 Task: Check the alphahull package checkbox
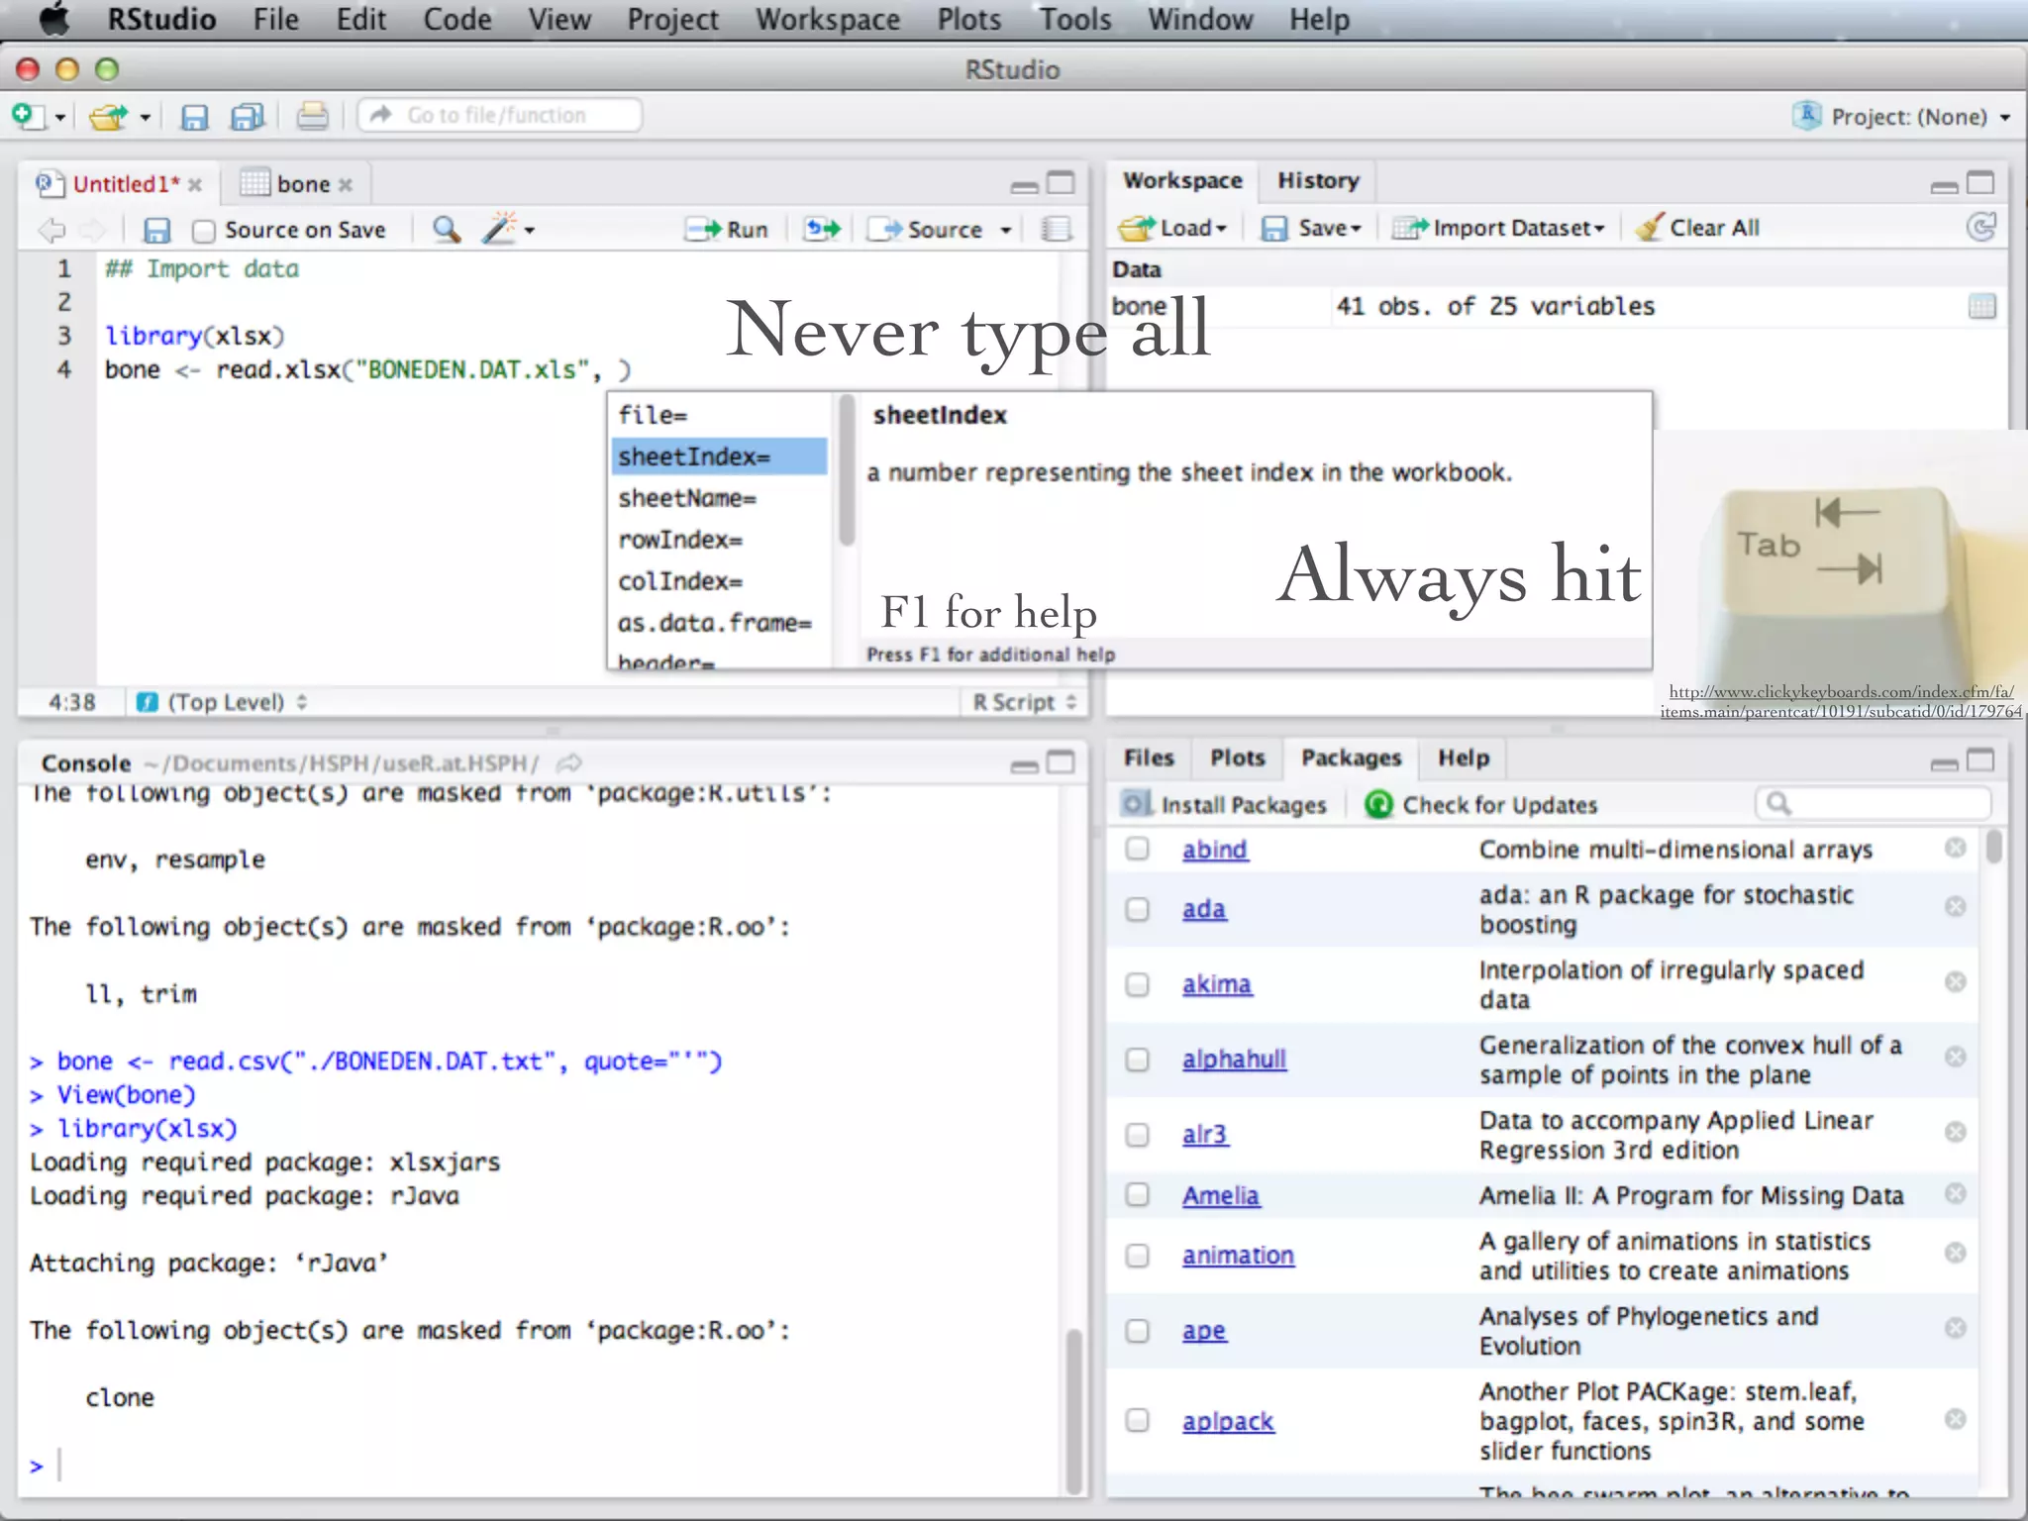click(1137, 1060)
